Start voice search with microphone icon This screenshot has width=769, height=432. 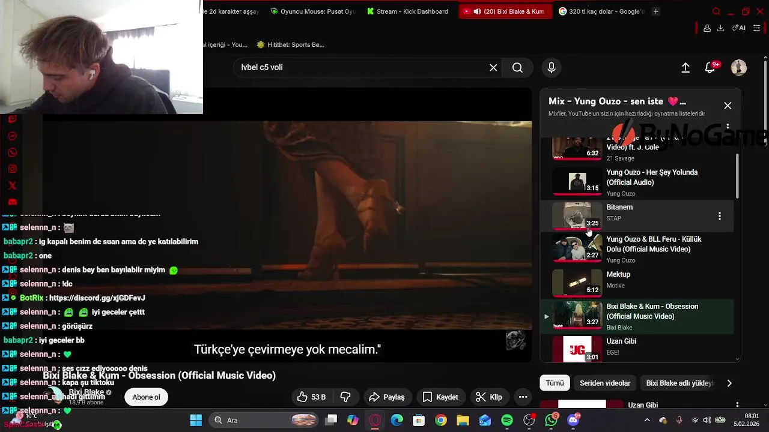(x=551, y=68)
